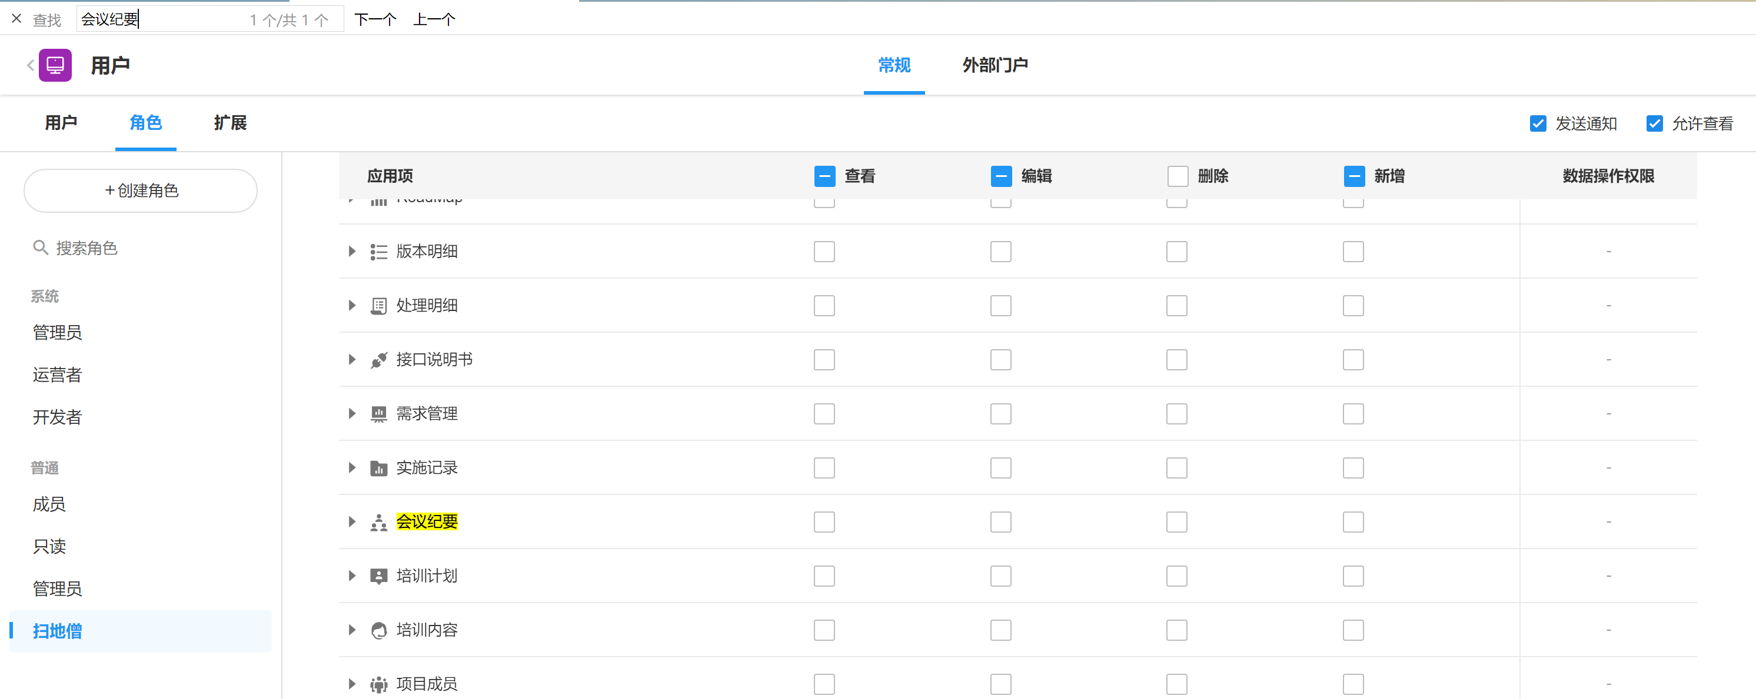Uncheck the 发送通知 checkbox
1756x699 pixels.
point(1537,124)
